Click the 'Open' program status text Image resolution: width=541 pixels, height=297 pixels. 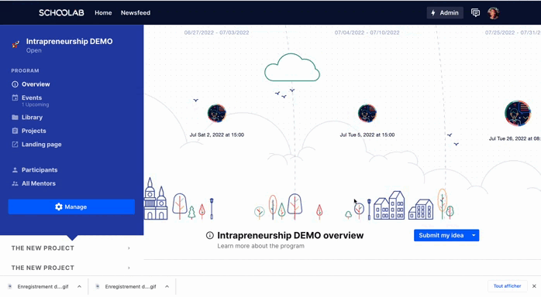34,50
